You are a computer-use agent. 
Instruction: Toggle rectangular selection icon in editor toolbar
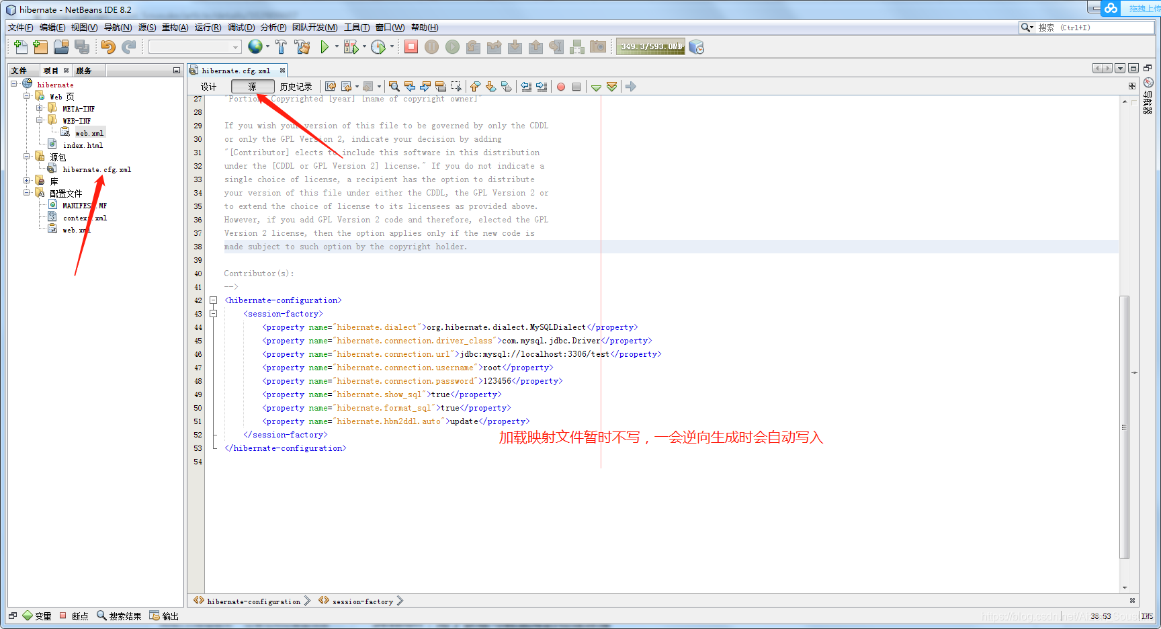point(456,87)
